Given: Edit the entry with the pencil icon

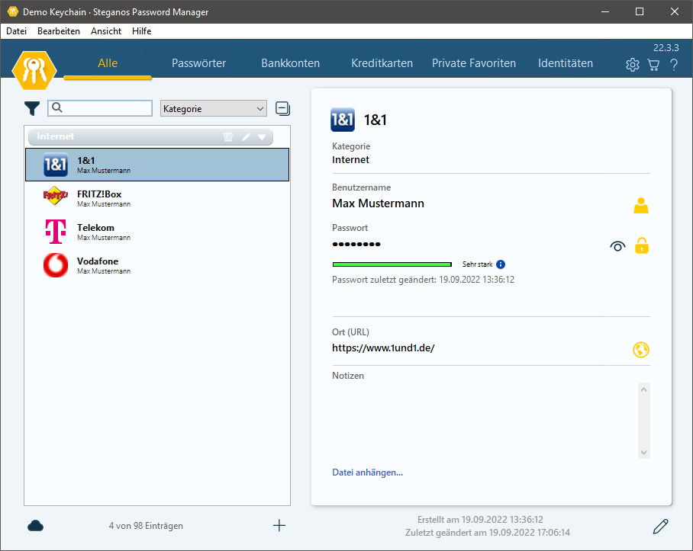Looking at the screenshot, I should point(660,527).
